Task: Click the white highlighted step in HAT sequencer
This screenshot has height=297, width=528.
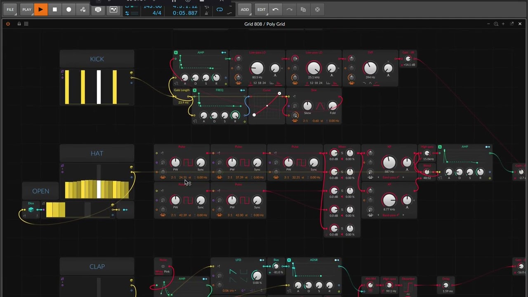Action: tap(99, 189)
